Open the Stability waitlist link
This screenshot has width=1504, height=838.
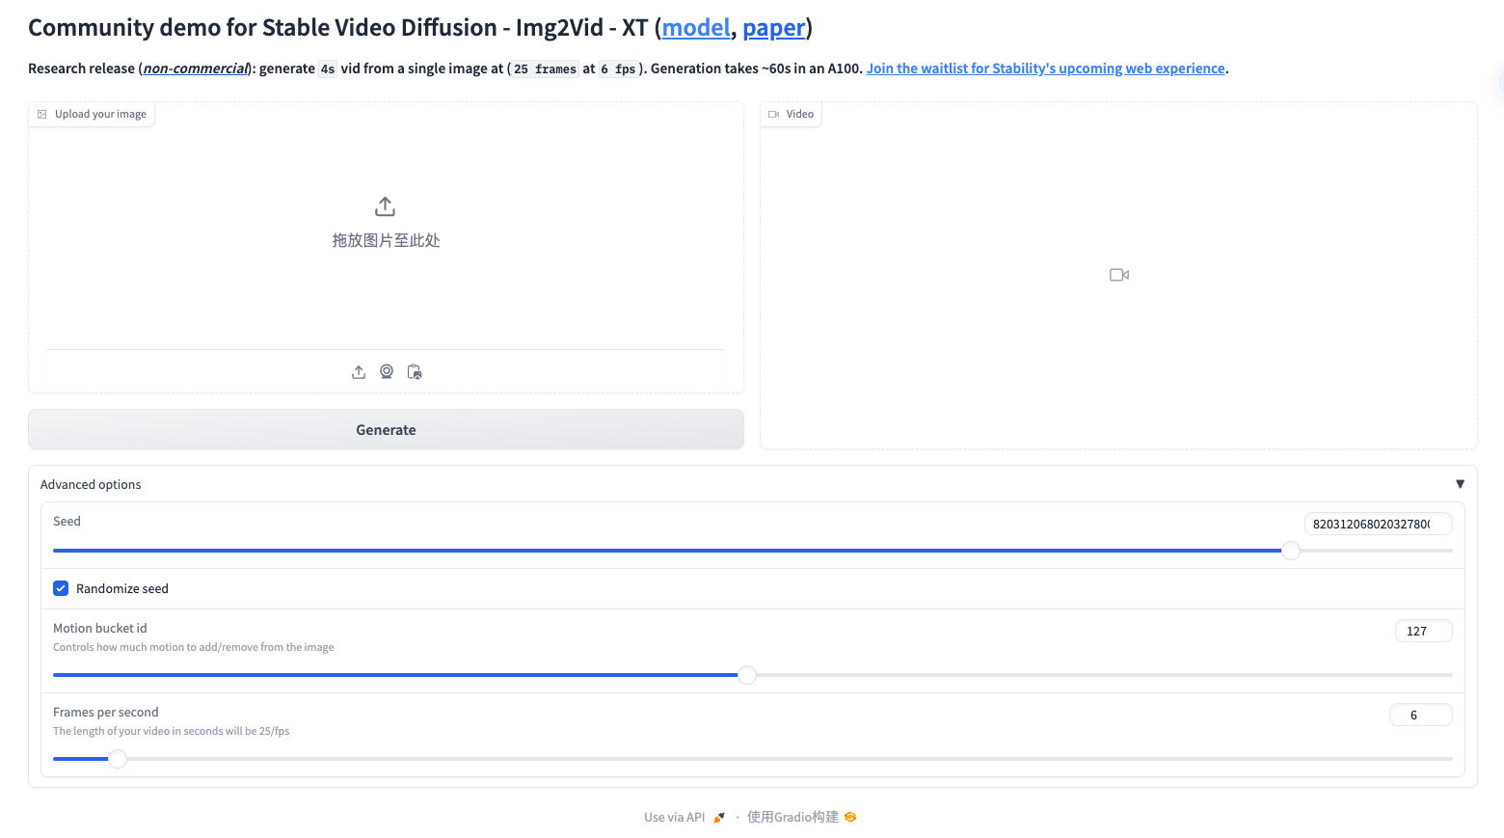(x=1046, y=68)
